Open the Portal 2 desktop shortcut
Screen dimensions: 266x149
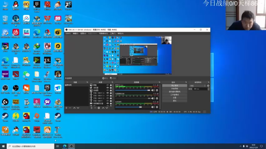(x=68, y=6)
